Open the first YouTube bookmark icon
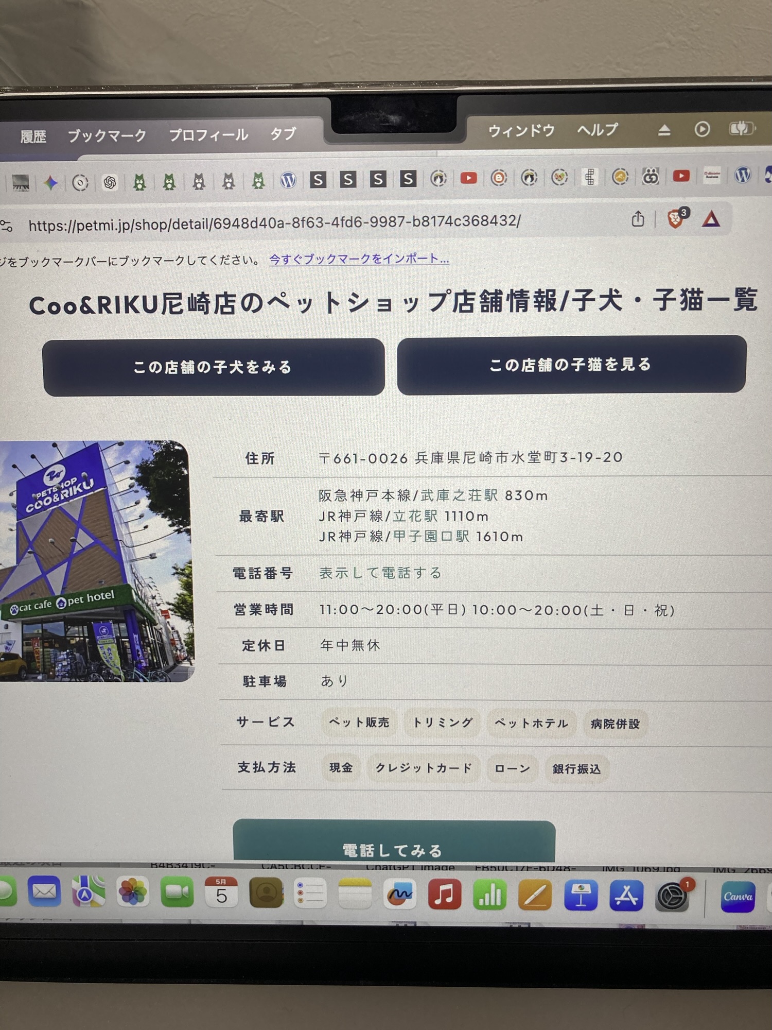 [x=468, y=178]
